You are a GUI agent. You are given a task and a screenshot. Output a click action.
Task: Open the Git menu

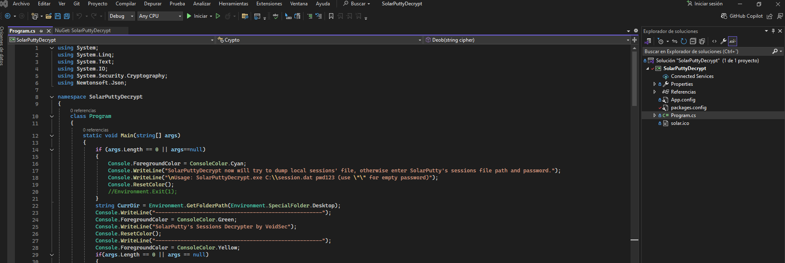76,4
